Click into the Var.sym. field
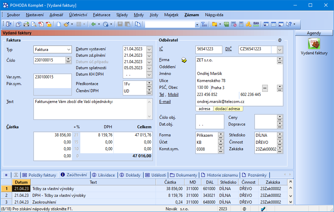Screen dimensions: 334x212 (53, 77)
